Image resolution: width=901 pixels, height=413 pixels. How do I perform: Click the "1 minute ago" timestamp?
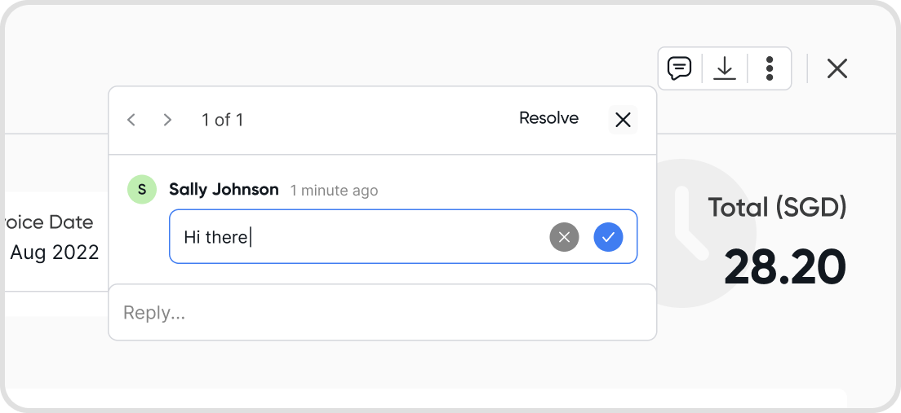(334, 191)
